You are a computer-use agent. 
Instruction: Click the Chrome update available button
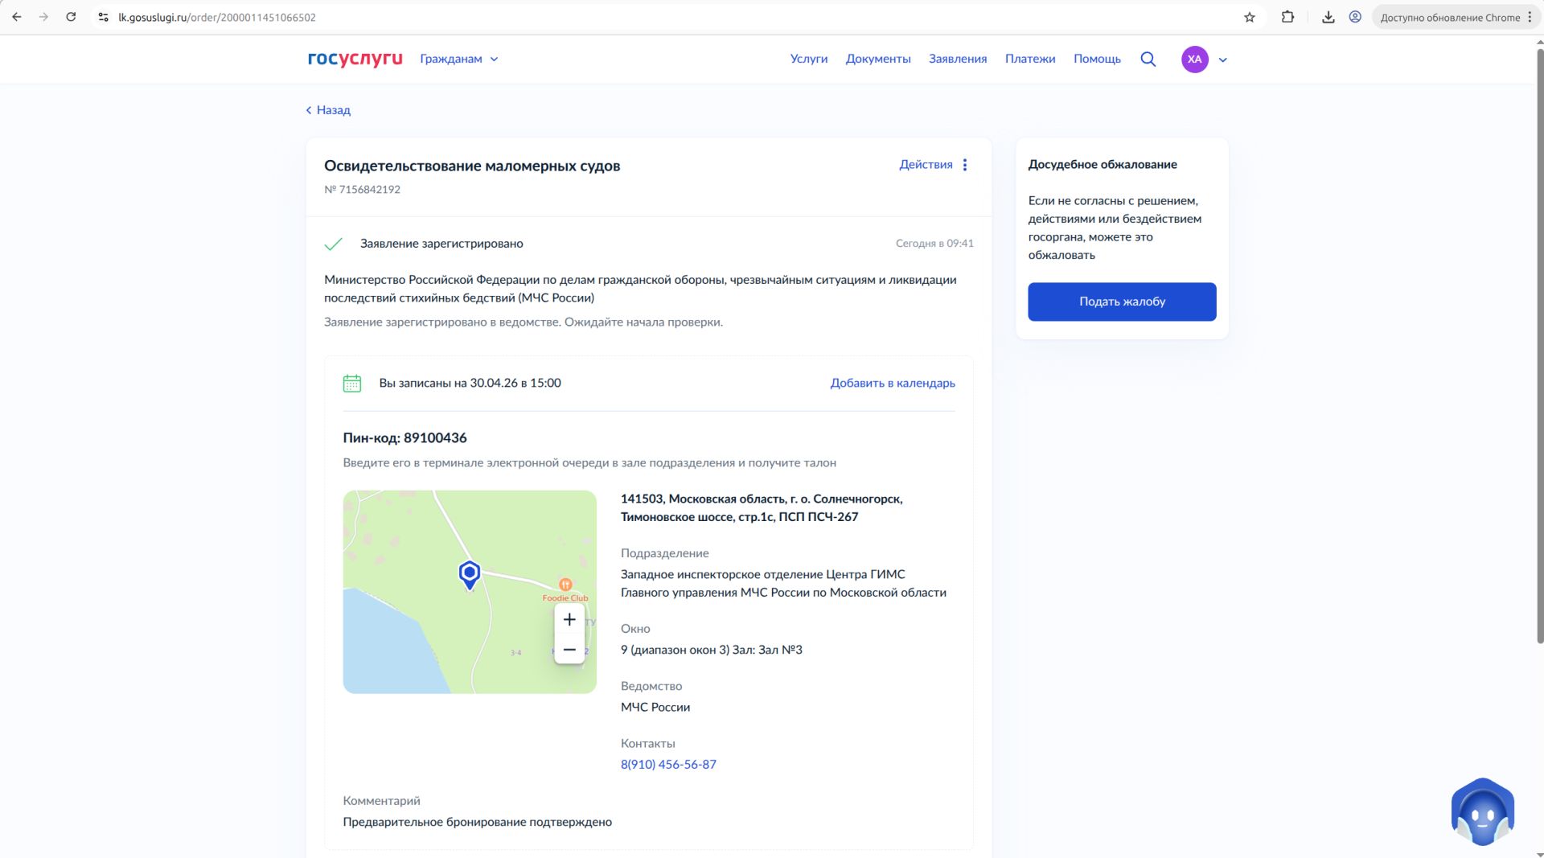1449,17
